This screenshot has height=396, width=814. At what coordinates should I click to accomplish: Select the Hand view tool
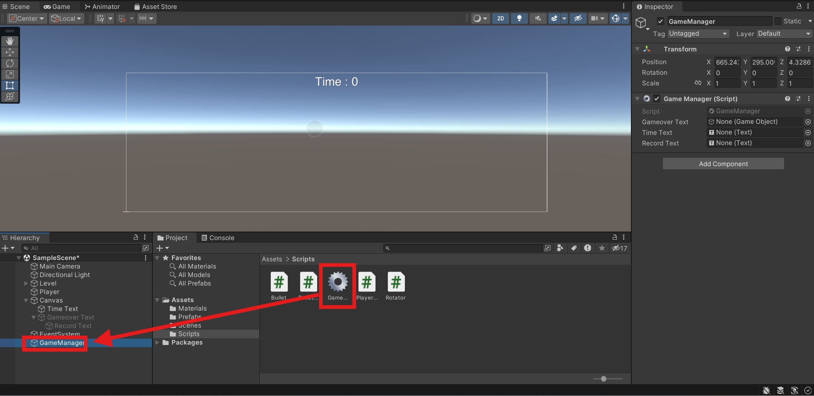click(10, 41)
